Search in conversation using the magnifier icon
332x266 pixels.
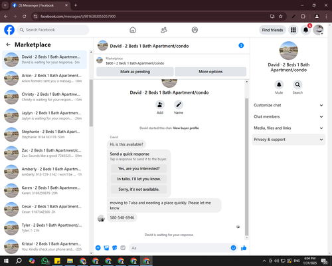coord(297,84)
